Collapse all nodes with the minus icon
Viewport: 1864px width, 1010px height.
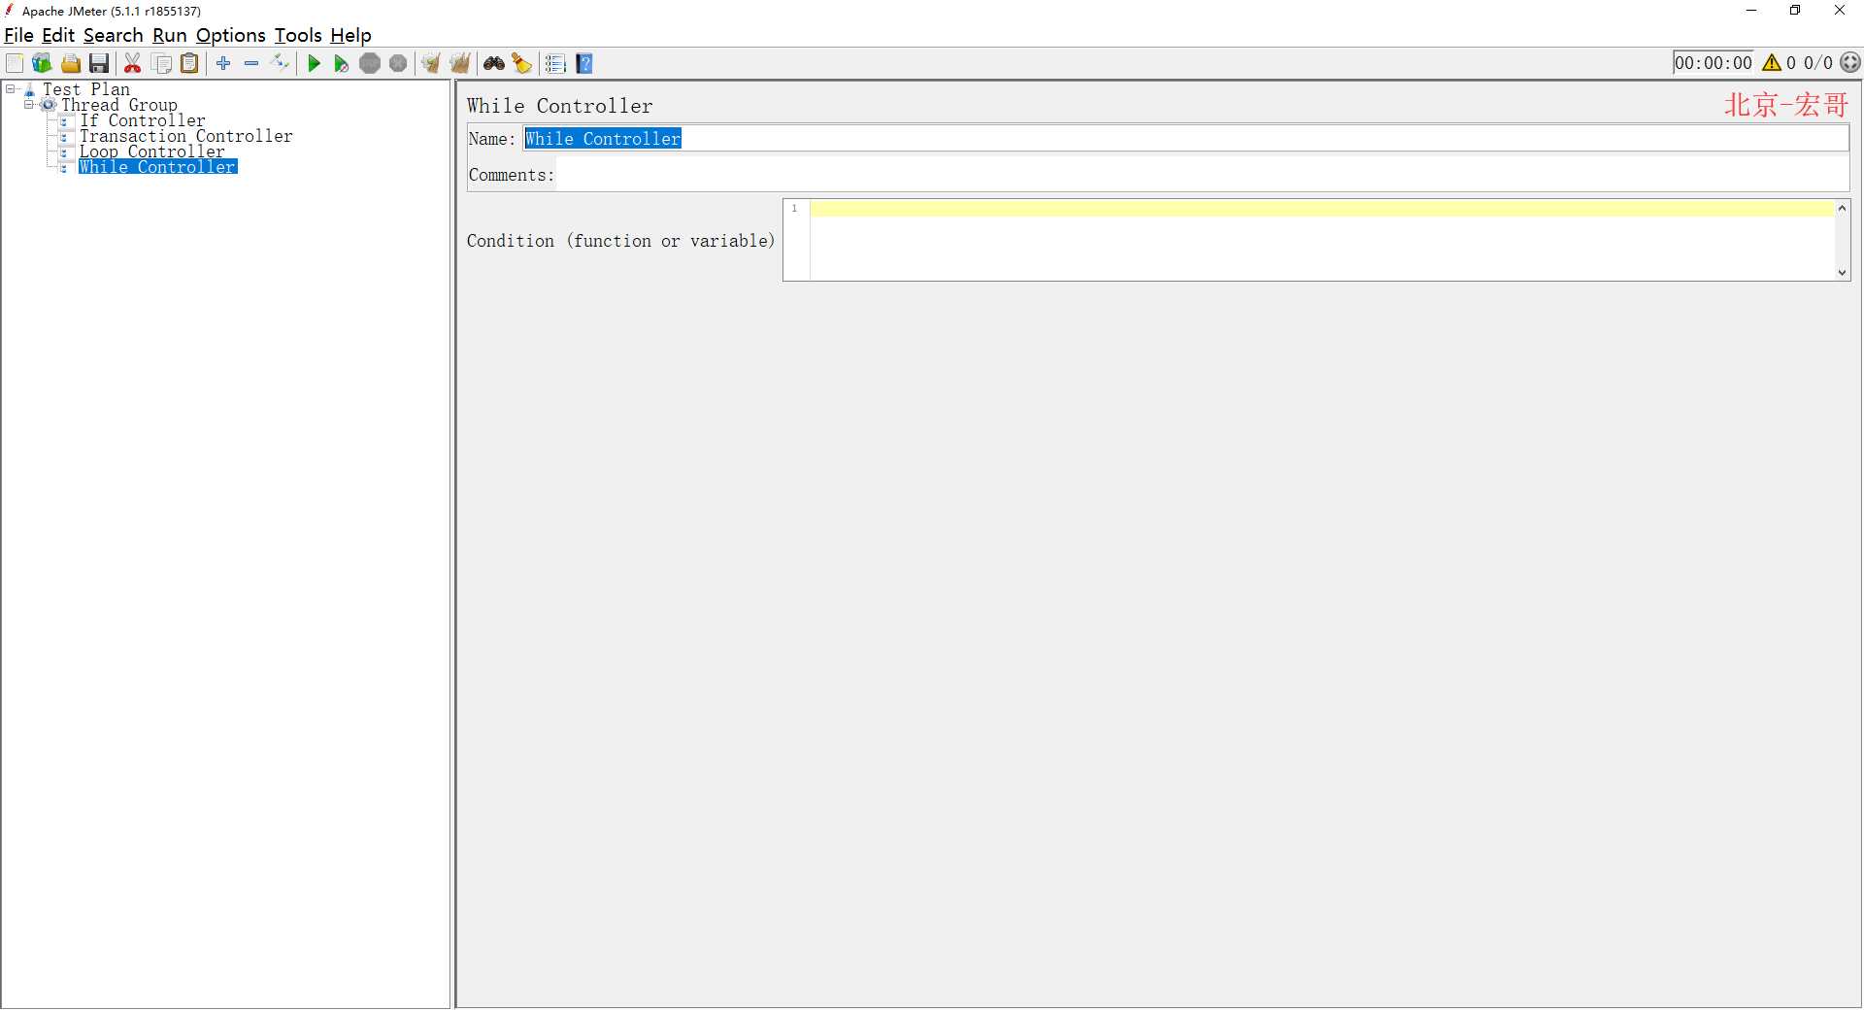click(251, 64)
